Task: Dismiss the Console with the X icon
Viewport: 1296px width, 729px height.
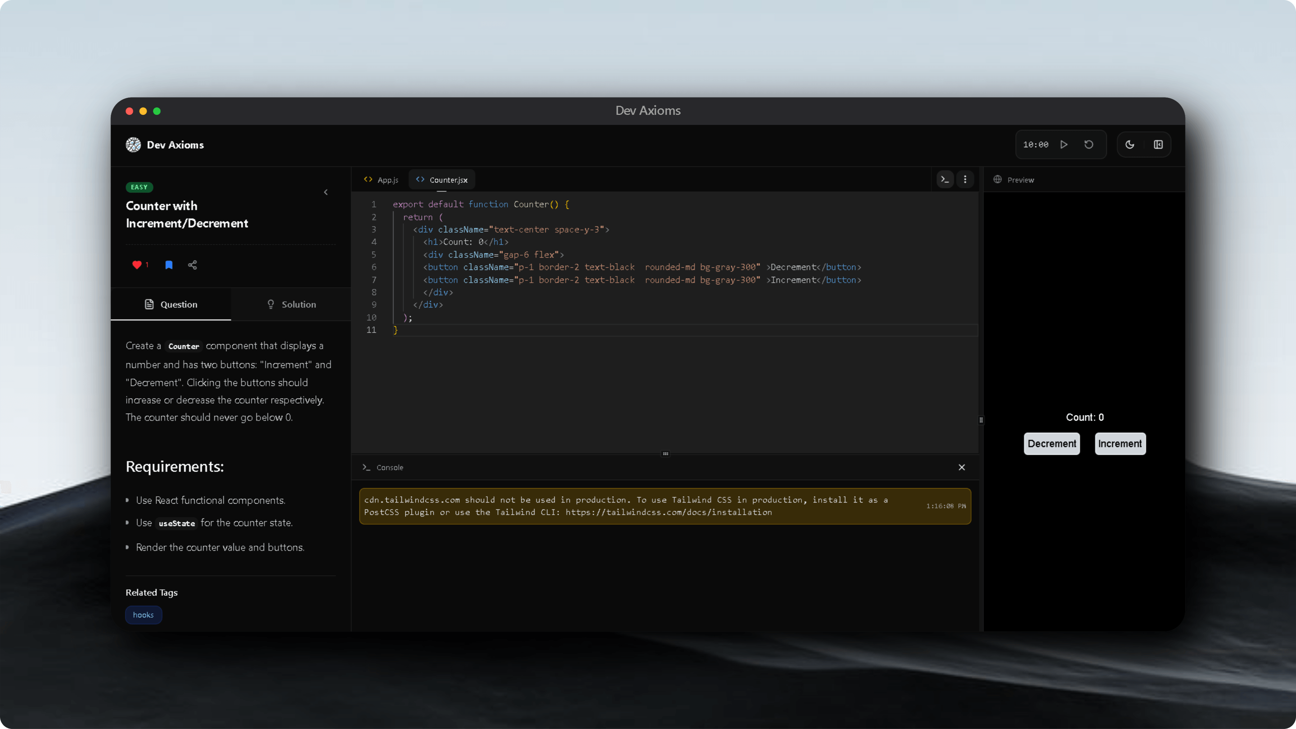Action: tap(962, 467)
